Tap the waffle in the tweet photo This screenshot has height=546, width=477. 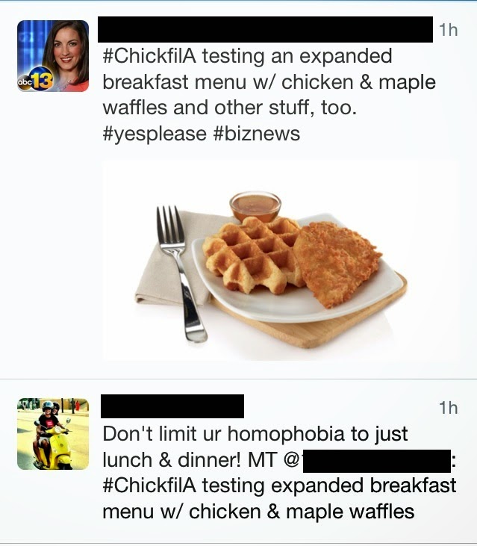coord(250,254)
